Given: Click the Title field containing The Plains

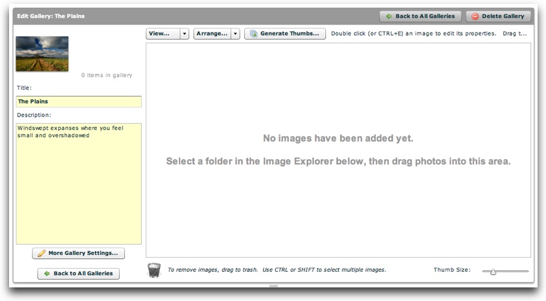Looking at the screenshot, I should (78, 102).
